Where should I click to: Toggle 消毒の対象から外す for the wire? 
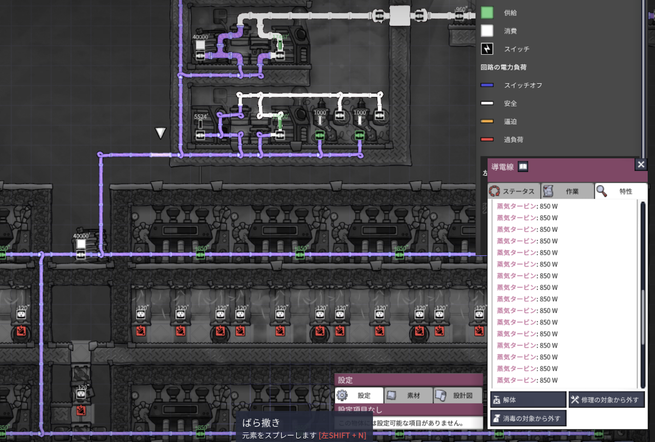(x=528, y=417)
